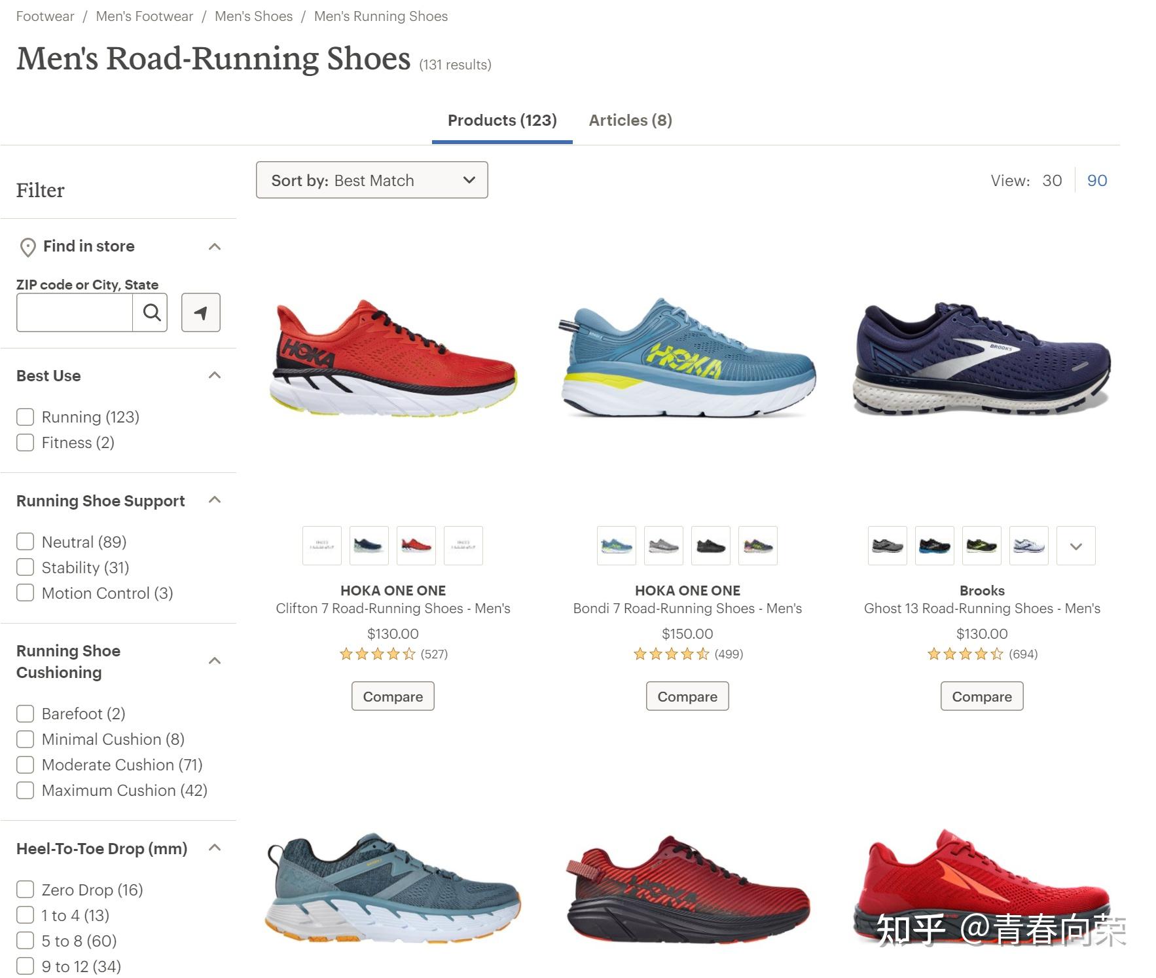
Task: Choose the white Ghost 13 color thumbnail
Action: [1029, 545]
